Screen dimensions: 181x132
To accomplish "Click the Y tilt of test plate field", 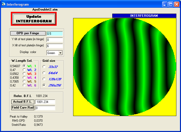I will [x=55, y=40].
